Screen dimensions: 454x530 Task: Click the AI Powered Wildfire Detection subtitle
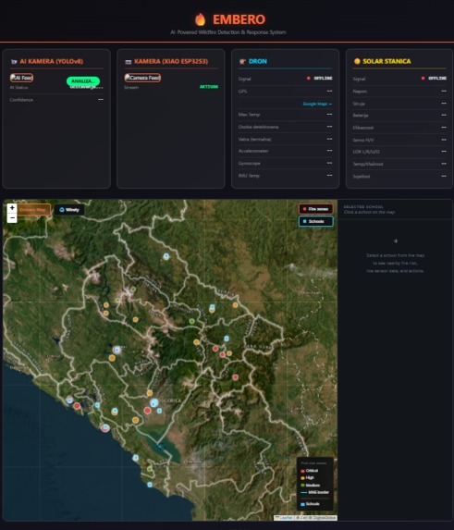coord(228,32)
